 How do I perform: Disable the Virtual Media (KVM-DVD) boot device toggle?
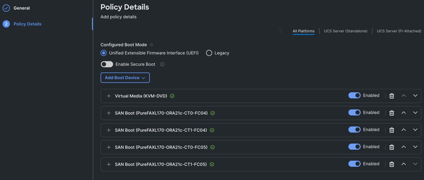coord(354,95)
